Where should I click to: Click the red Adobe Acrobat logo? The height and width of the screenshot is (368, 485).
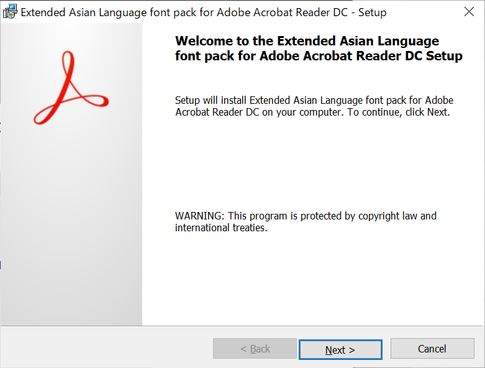click(x=71, y=88)
